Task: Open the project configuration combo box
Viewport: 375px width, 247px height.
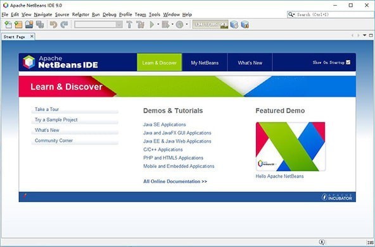Action: (98, 25)
